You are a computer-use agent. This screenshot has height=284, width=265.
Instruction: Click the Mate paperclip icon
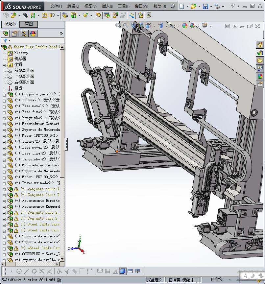25,15
